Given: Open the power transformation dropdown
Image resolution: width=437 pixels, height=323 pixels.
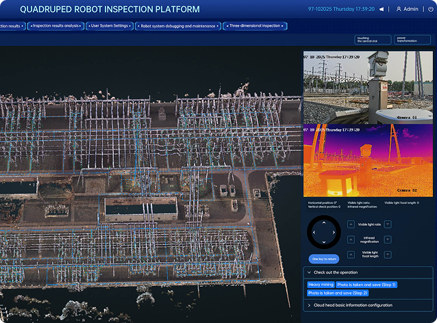Looking at the screenshot, I should [x=412, y=40].
